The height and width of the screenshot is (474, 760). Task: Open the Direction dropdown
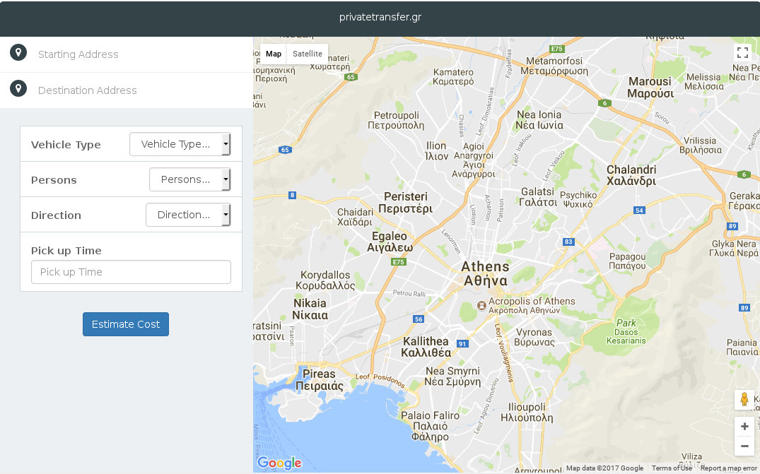pyautogui.click(x=188, y=215)
